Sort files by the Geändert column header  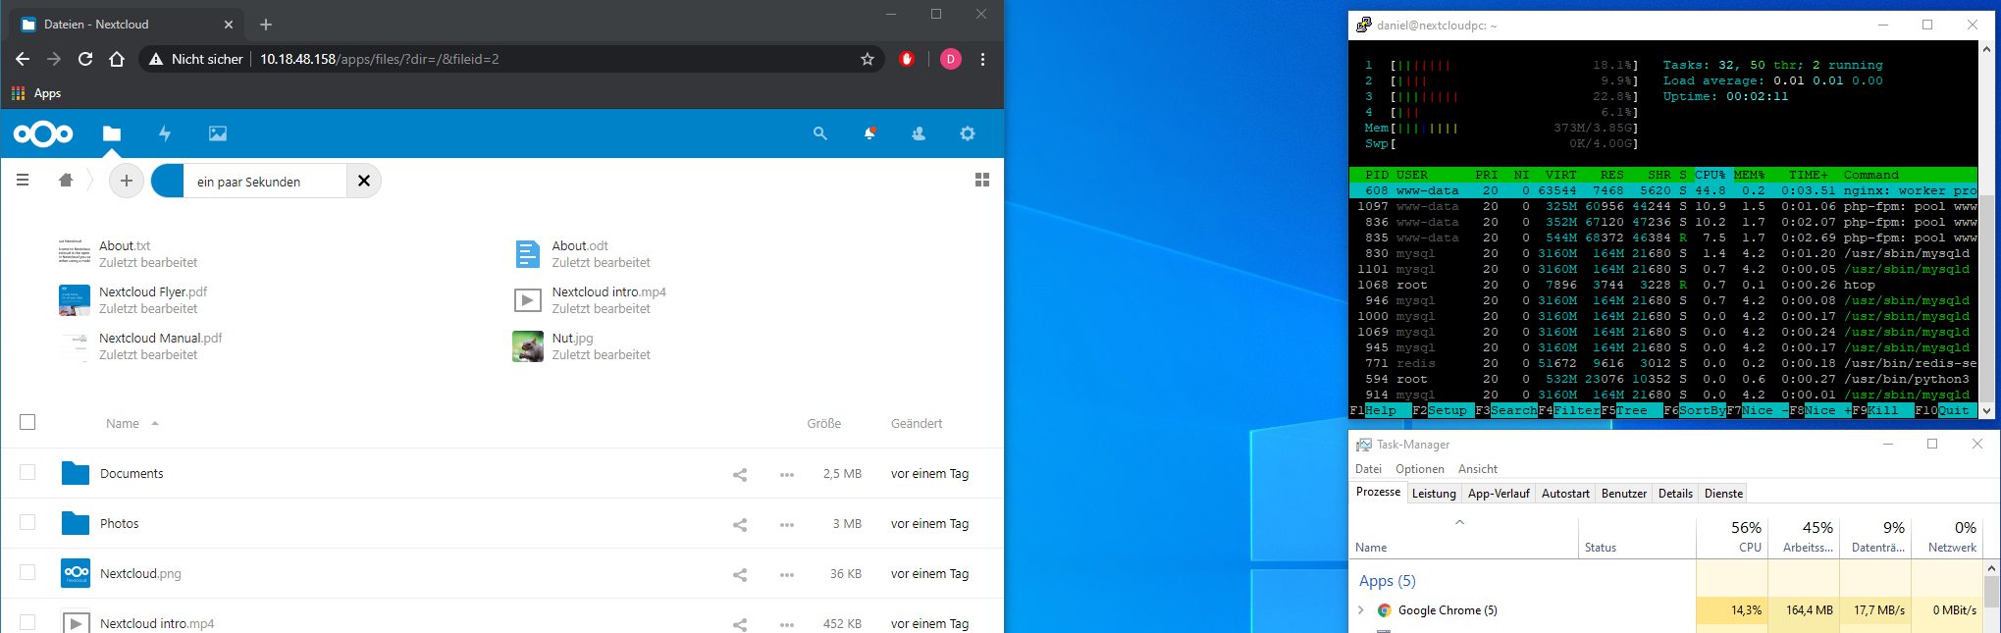pos(917,424)
